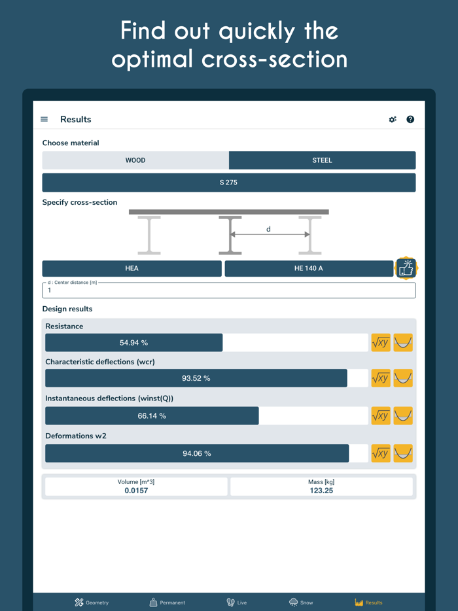The width and height of the screenshot is (458, 611).
Task: Click the Instantaneous deflections (winst(Q)) label
Action: pos(109,398)
